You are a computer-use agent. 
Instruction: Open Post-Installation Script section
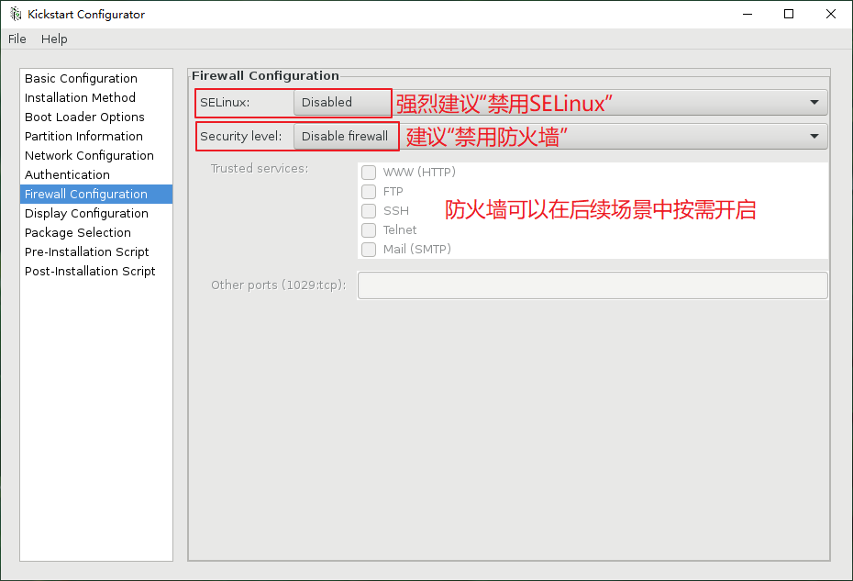96,271
